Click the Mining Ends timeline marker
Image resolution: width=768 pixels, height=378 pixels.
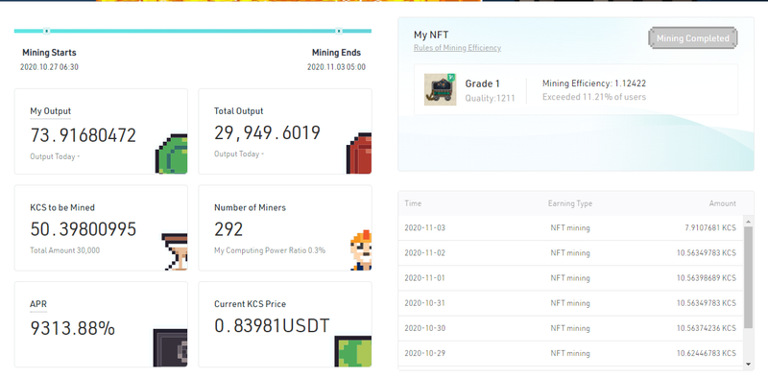click(339, 31)
